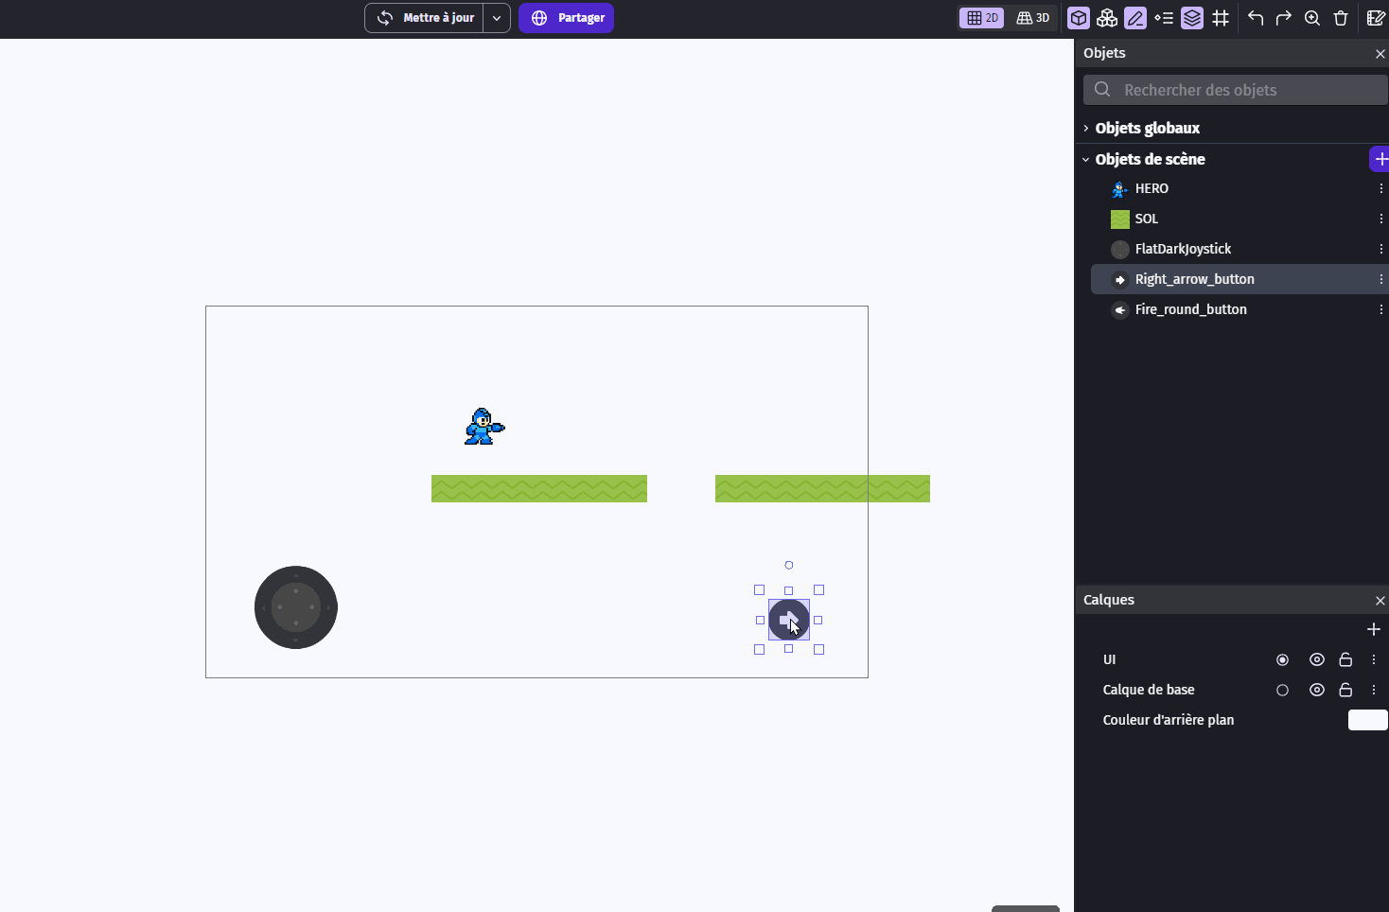Click the Calque de base layer name
This screenshot has height=912, width=1389.
pos(1149,690)
